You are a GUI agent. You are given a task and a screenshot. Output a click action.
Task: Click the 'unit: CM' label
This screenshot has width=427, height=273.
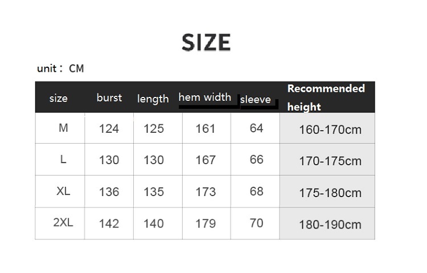[60, 68]
